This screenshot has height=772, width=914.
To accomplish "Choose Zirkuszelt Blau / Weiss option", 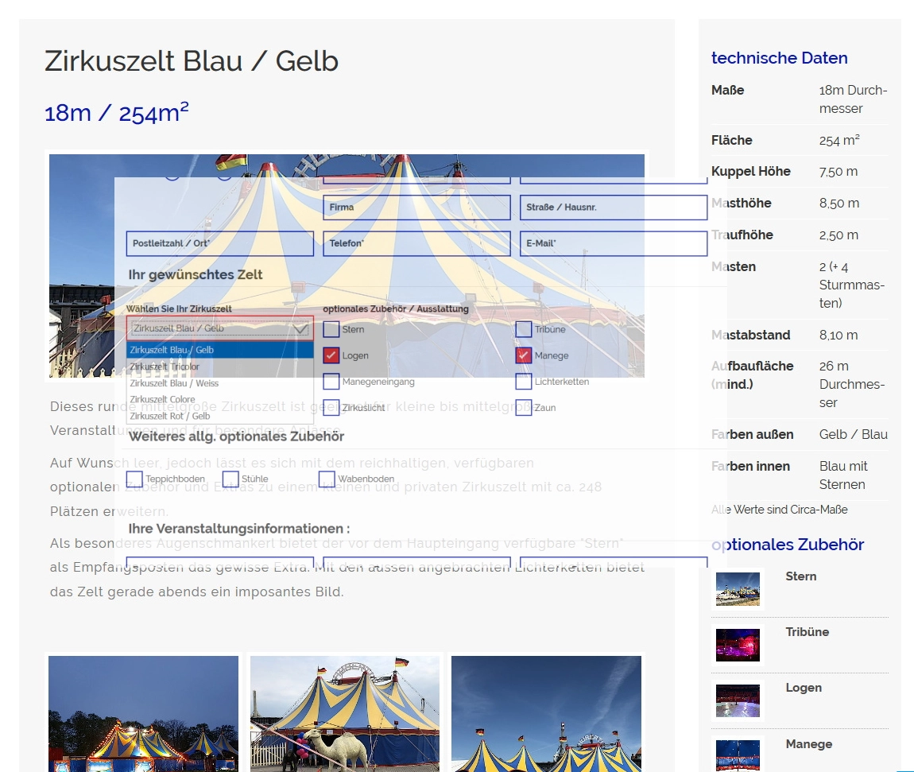I will [x=219, y=383].
